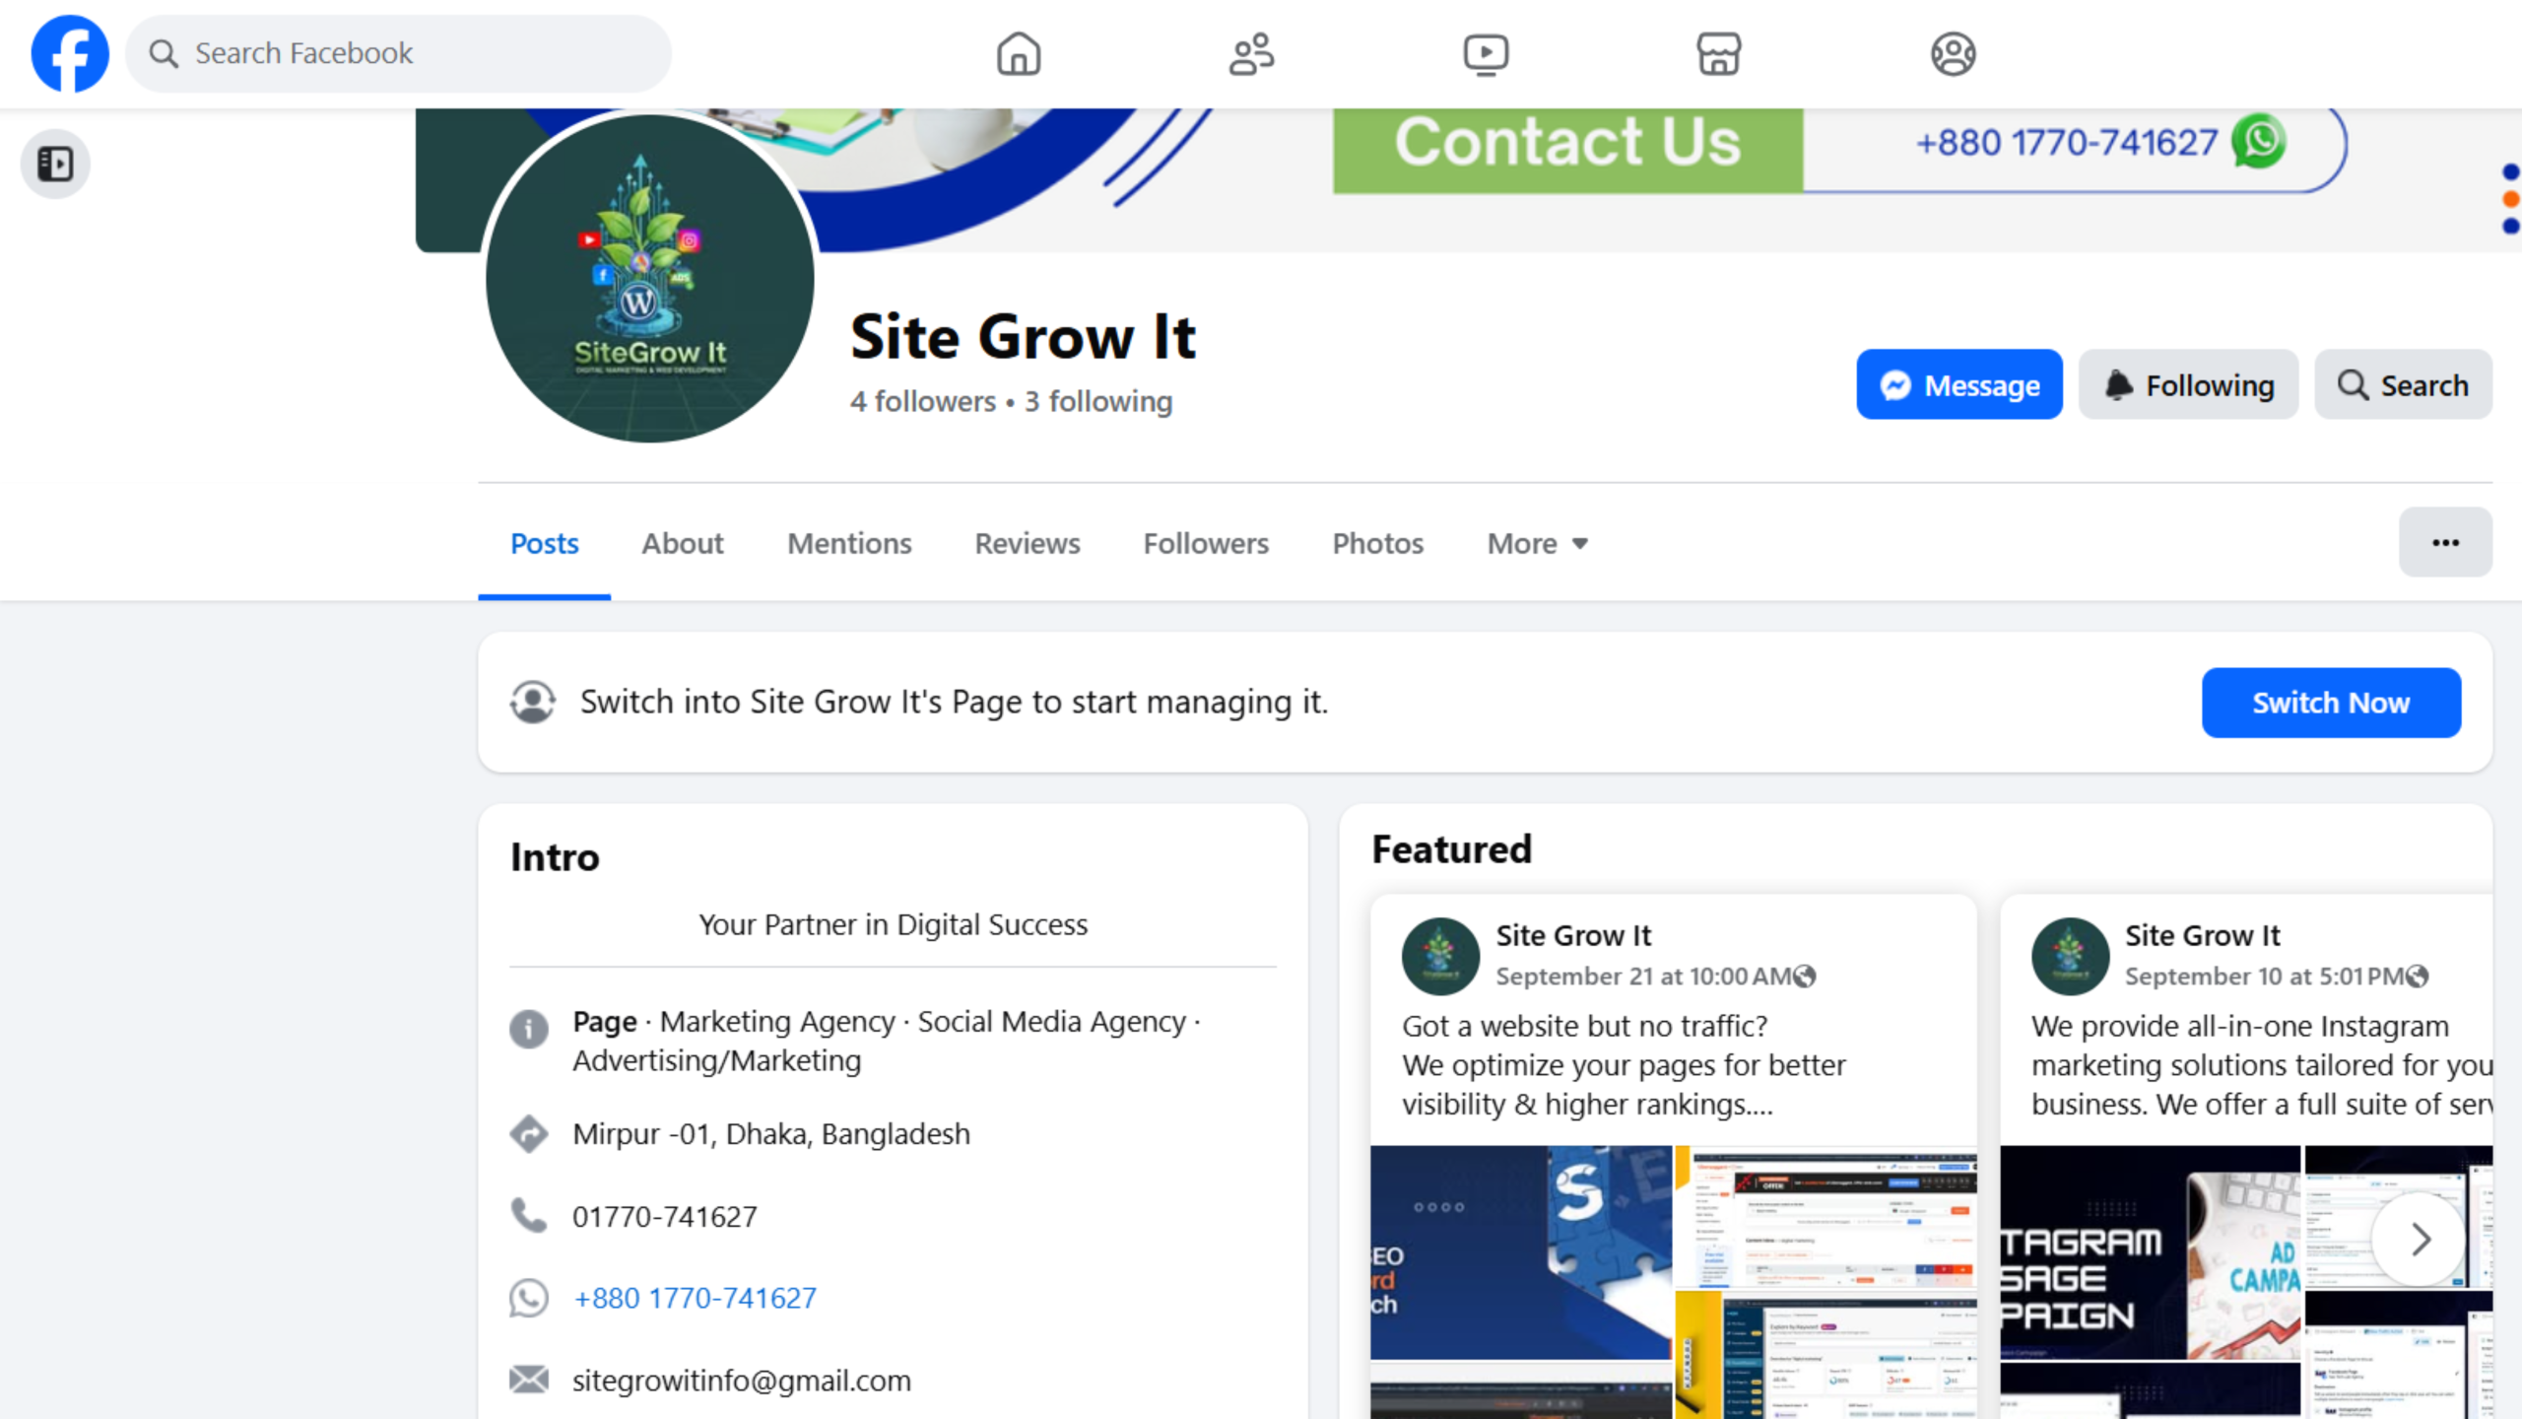The width and height of the screenshot is (2522, 1419).
Task: Open the Marketplace icon
Action: tap(1718, 53)
